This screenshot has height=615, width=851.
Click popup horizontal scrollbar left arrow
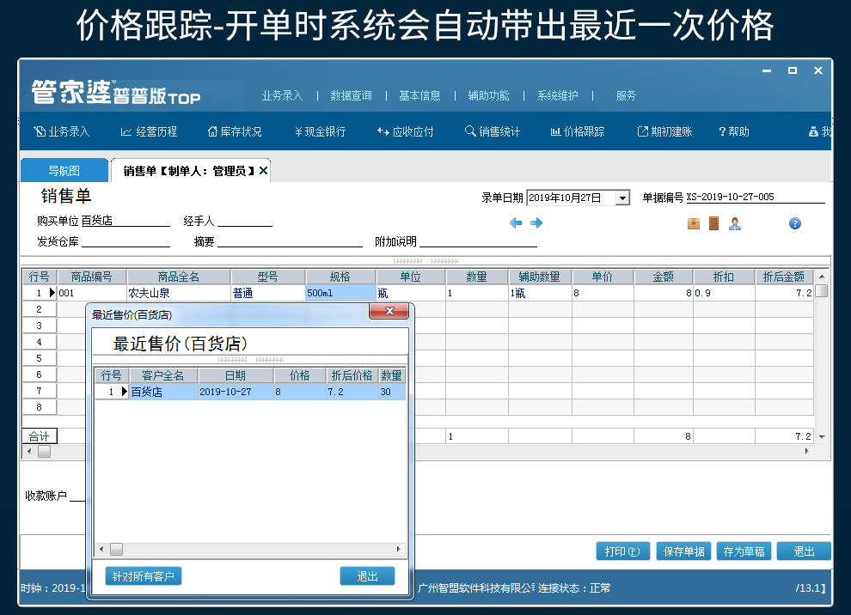tap(101, 549)
